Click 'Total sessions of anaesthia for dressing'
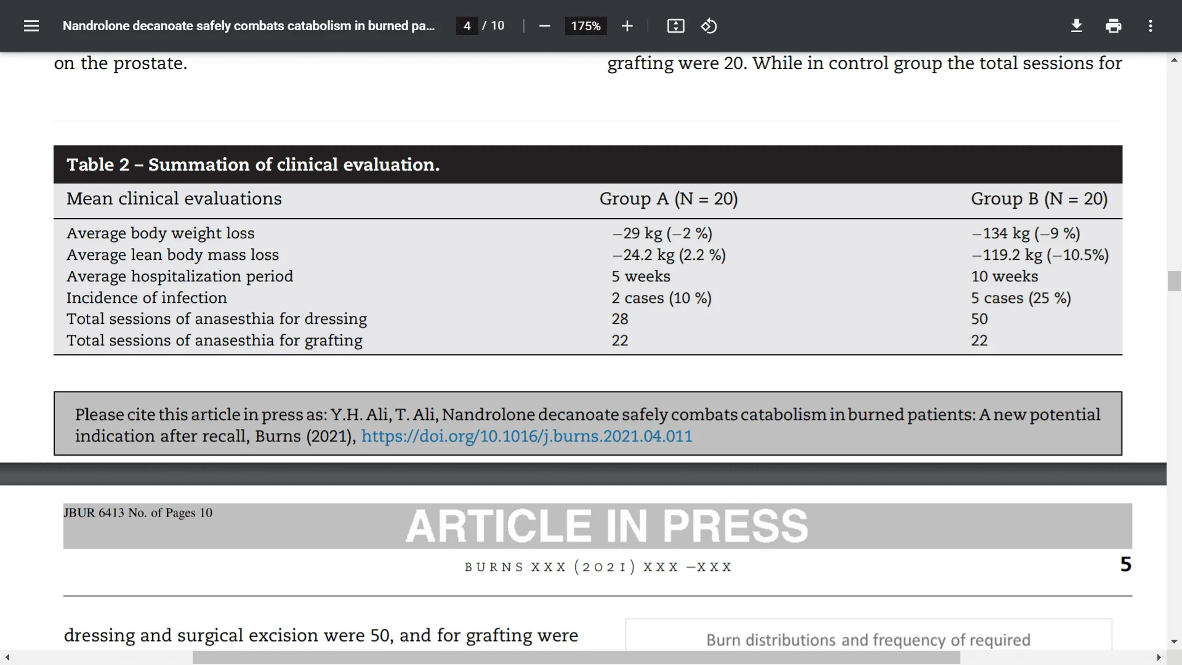The width and height of the screenshot is (1182, 665). pyautogui.click(x=217, y=319)
